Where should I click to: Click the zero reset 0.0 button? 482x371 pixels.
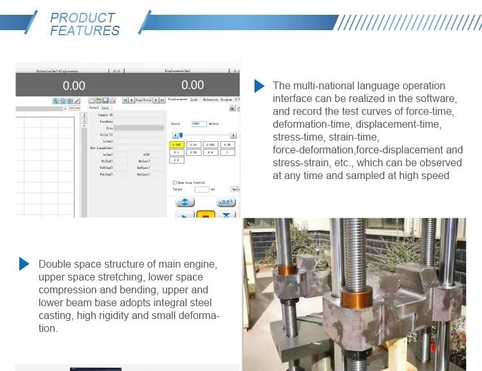coord(226,202)
